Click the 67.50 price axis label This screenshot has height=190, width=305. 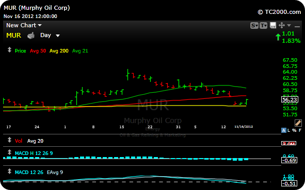[x=290, y=60]
